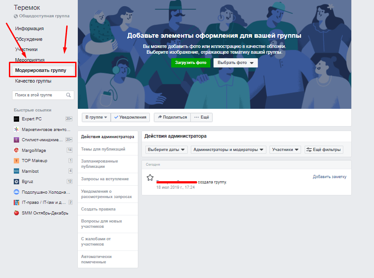Open the Ещё menu with three dots

pos(201,117)
